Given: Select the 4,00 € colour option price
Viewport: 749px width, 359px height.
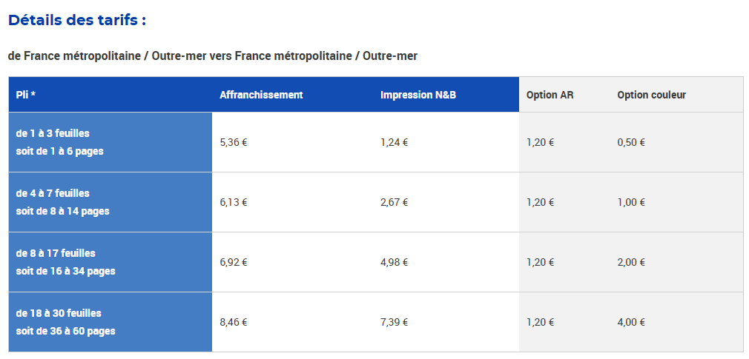Looking at the screenshot, I should coord(631,322).
